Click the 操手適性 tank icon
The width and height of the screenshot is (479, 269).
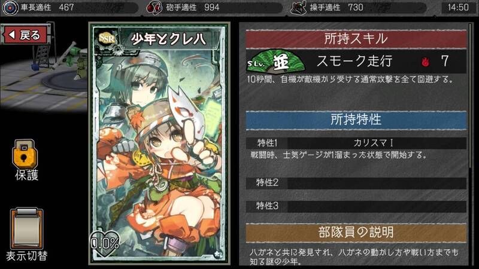[298, 8]
